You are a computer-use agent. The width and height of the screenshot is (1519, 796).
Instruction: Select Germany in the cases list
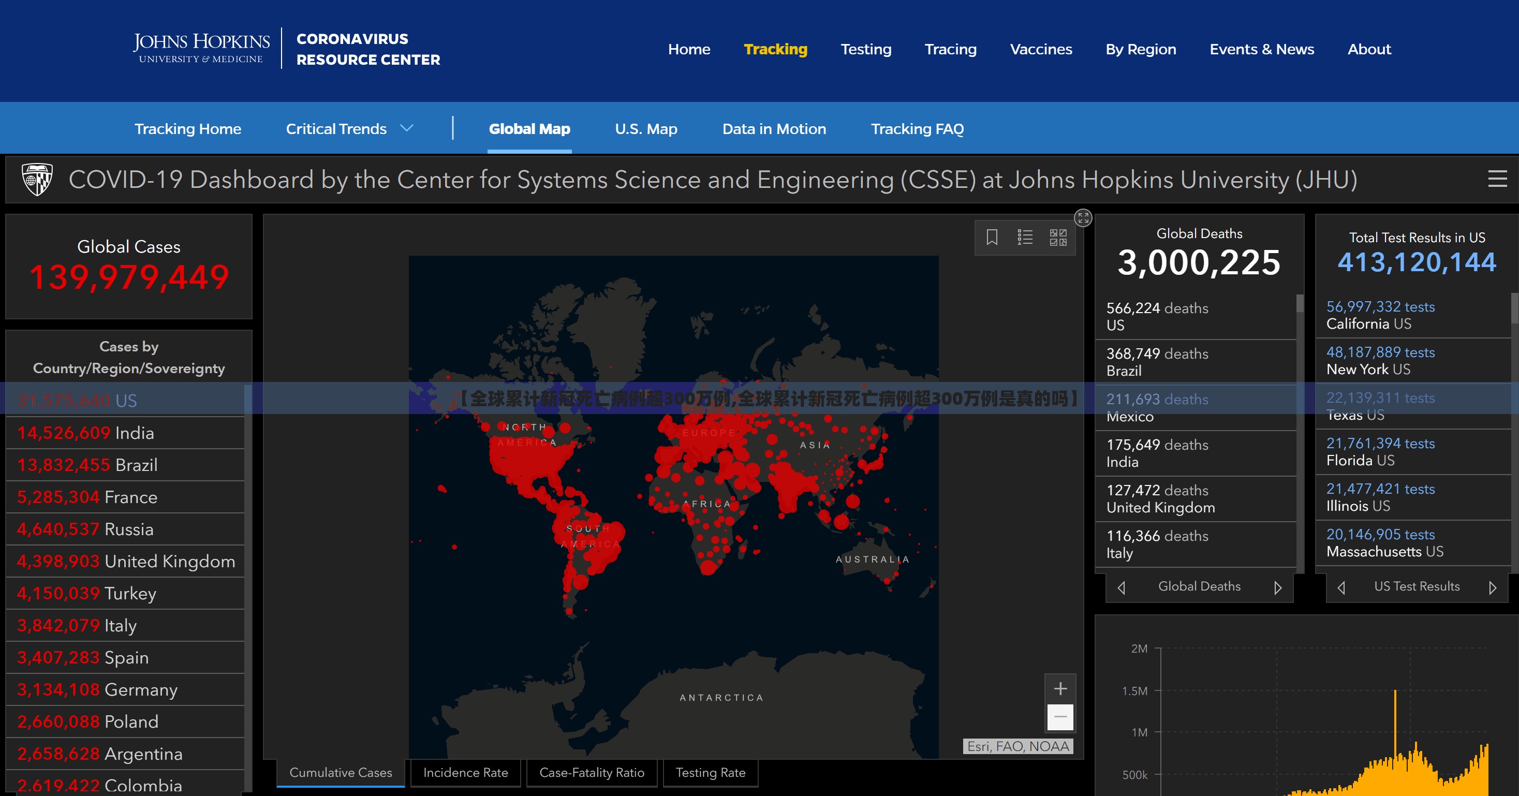125,690
